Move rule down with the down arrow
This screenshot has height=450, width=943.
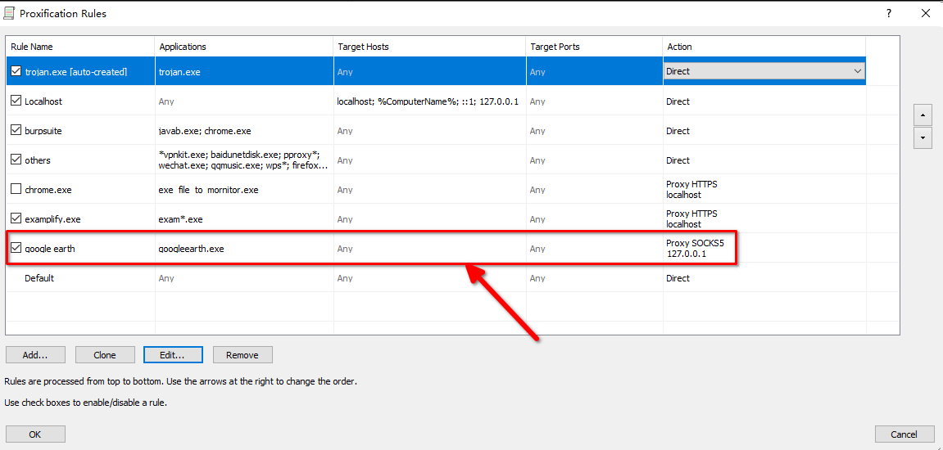(x=923, y=138)
